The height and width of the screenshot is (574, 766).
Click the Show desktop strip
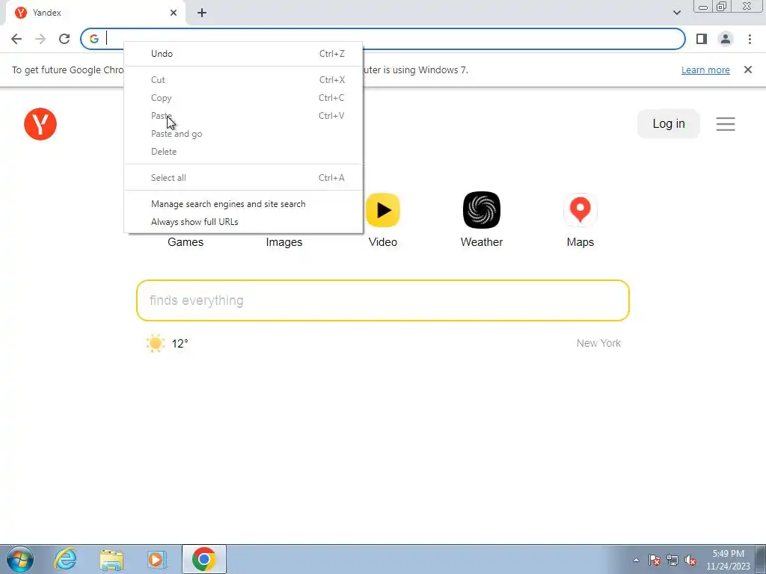click(x=761, y=560)
